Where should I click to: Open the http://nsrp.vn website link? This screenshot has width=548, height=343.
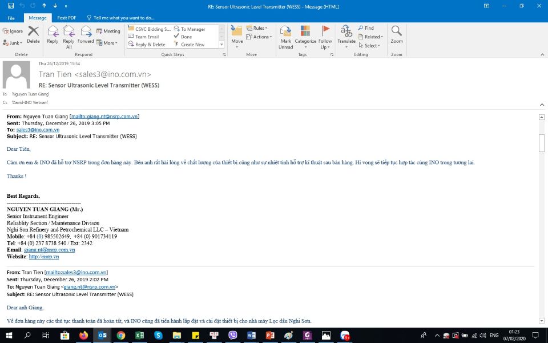coord(44,257)
